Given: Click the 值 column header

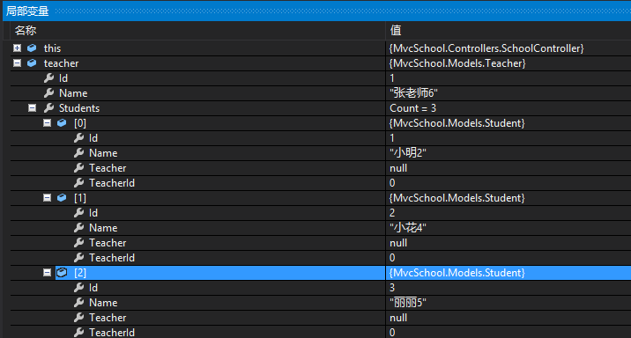Looking at the screenshot, I should [396, 30].
